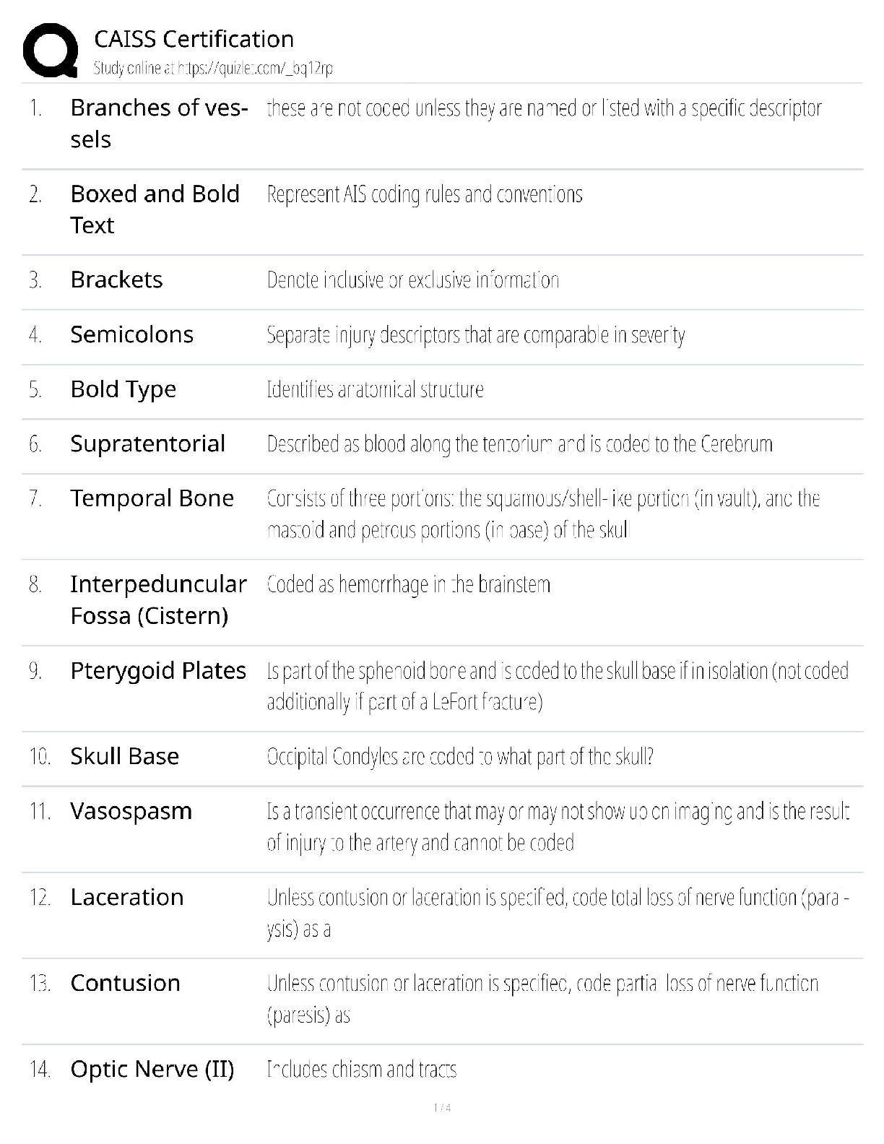This screenshot has width=884, height=1144.
Task: Select the term Branches of vessels
Action: point(158,123)
